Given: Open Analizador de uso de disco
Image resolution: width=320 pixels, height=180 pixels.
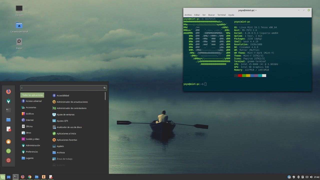Looking at the screenshot, I should pyautogui.click(x=69, y=127).
